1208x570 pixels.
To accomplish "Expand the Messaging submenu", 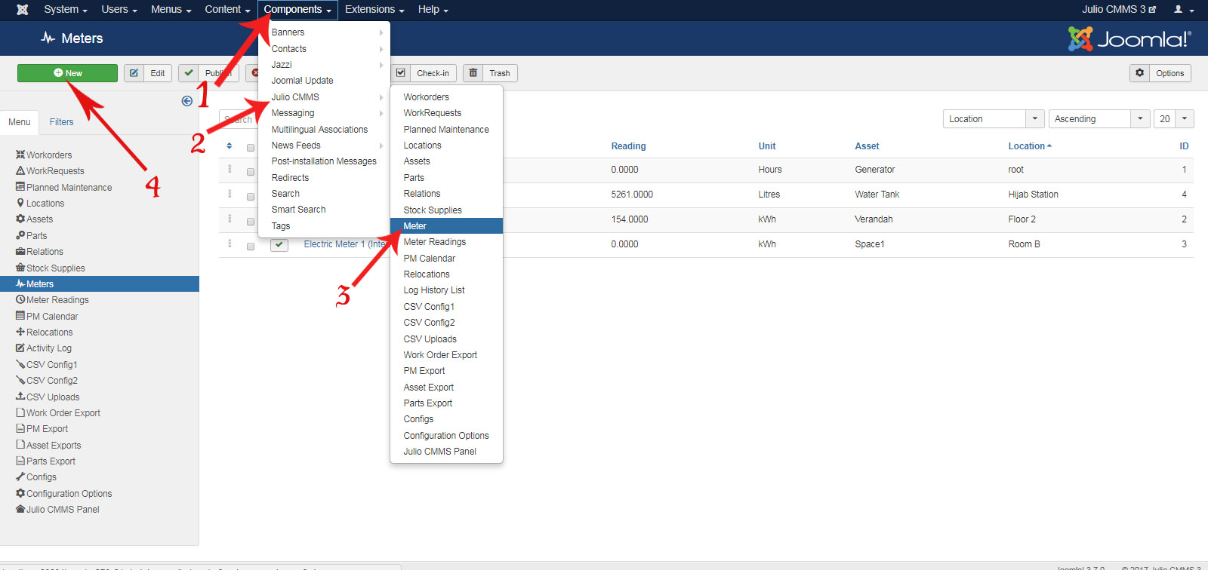I will tap(324, 113).
